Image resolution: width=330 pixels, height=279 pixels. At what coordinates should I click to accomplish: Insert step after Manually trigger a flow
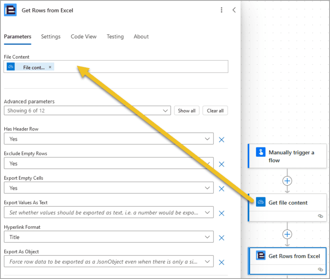click(x=287, y=181)
